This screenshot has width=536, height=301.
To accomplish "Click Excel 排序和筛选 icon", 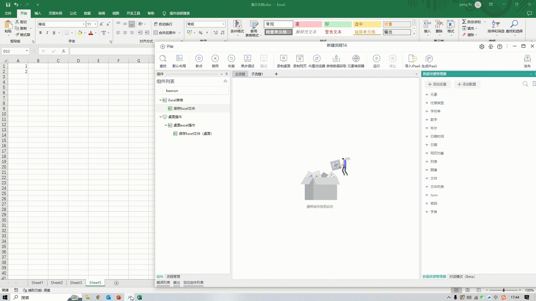I will point(496,24).
